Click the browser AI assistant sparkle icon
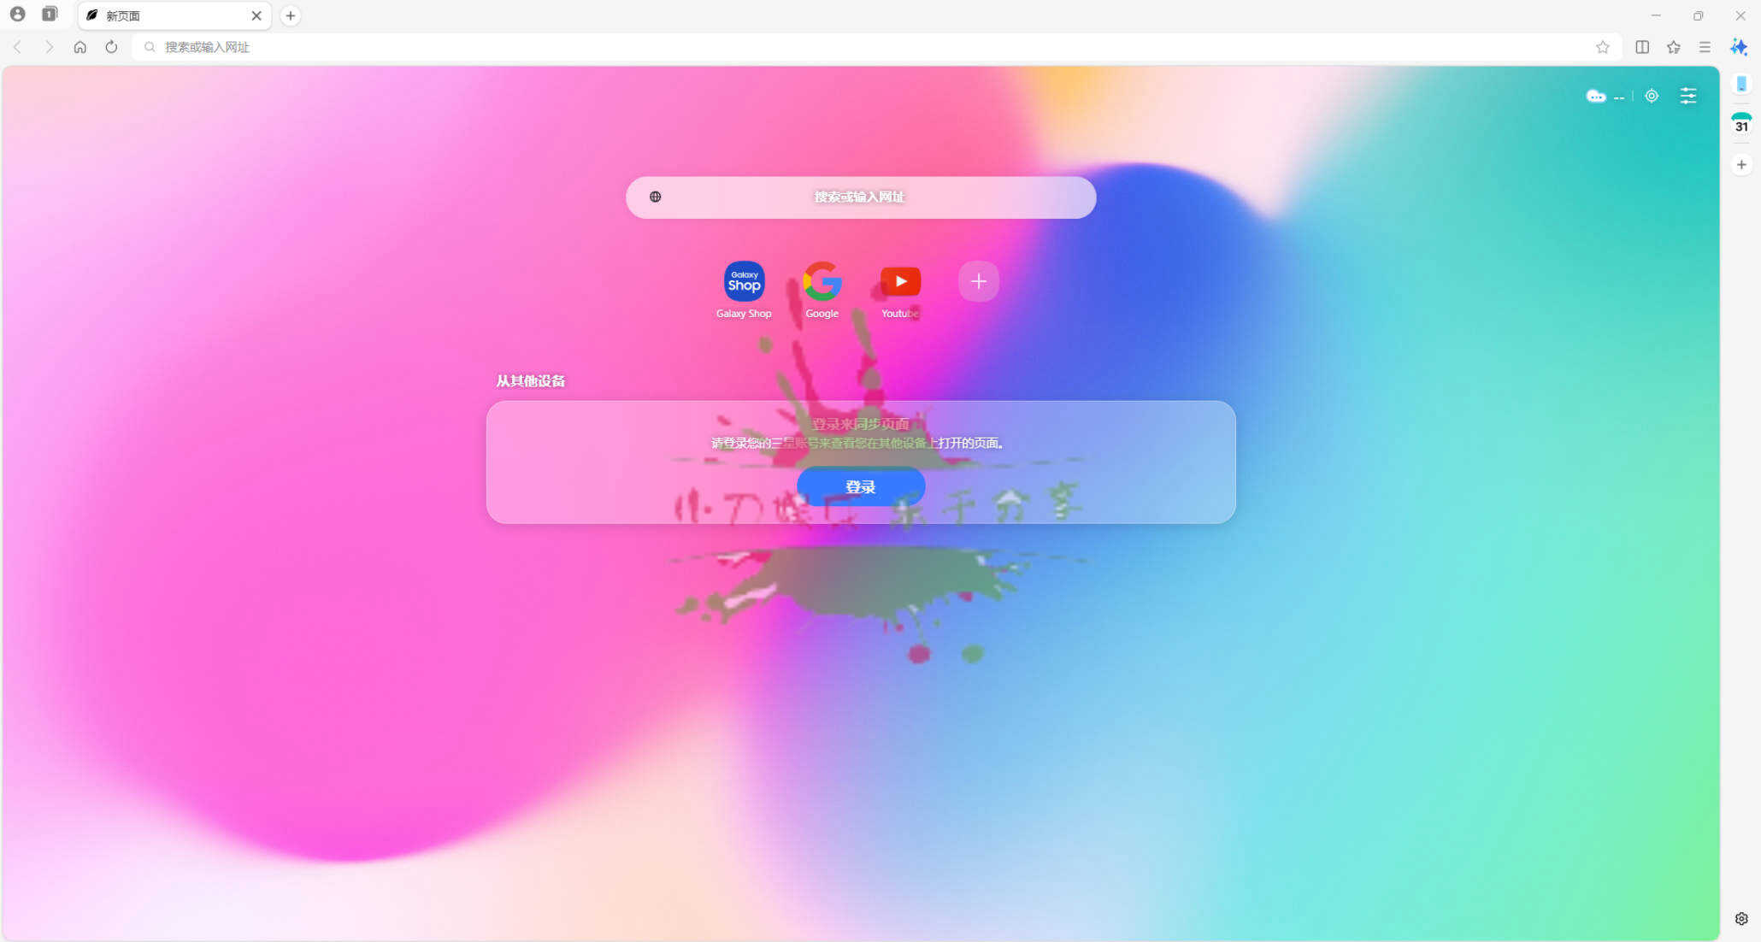Screen dimensions: 1761x942 click(x=1738, y=47)
